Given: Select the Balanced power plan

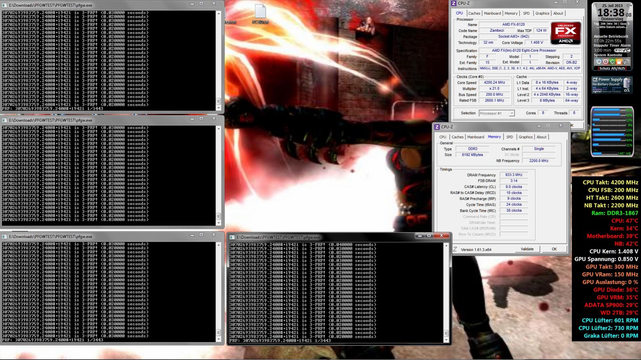Looking at the screenshot, I should 607,91.
